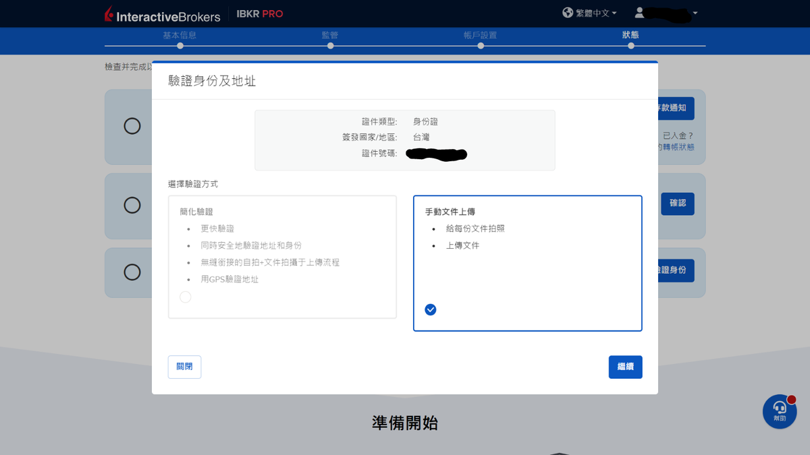Image resolution: width=810 pixels, height=455 pixels.
Task: Select the first empty circle in the background list
Action: [132, 126]
